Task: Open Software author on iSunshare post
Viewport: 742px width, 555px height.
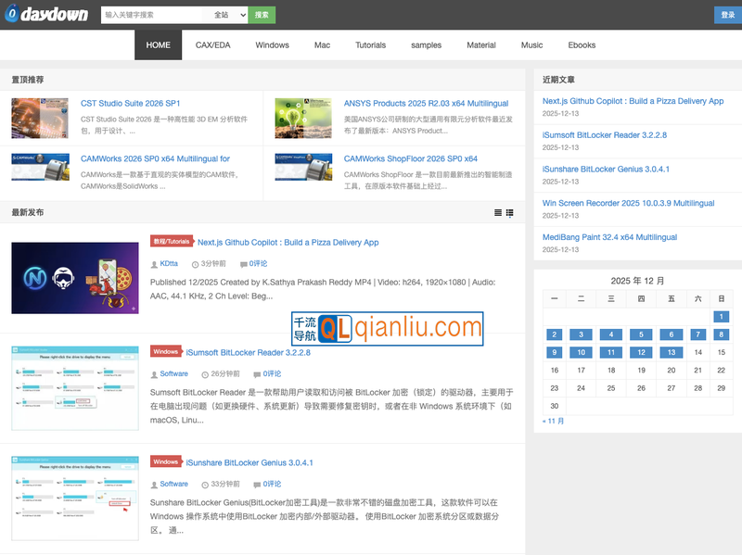Action: click(x=173, y=484)
